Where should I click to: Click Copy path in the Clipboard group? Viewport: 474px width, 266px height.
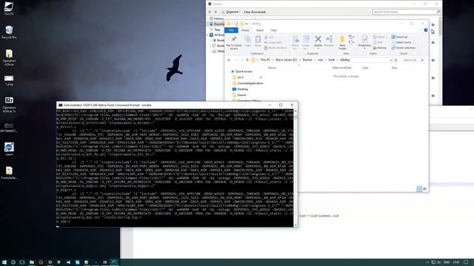coord(273,42)
